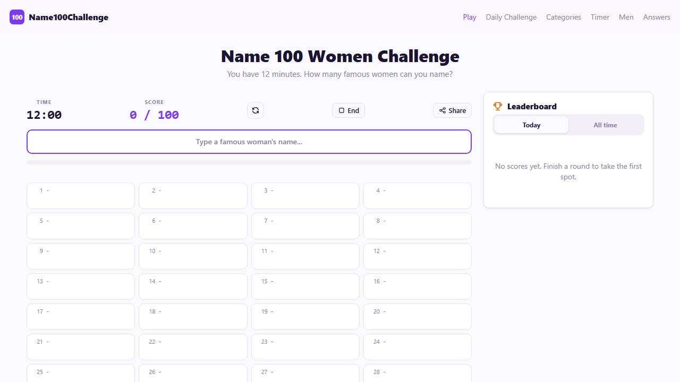Click answer slot number 9
The width and height of the screenshot is (680, 382).
(81, 256)
